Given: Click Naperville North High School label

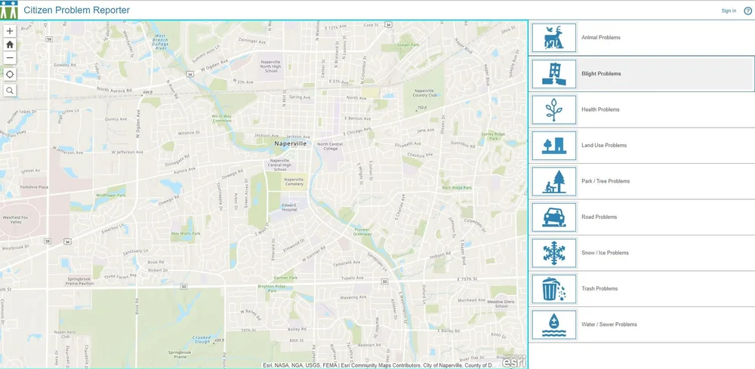Looking at the screenshot, I should pos(271,66).
